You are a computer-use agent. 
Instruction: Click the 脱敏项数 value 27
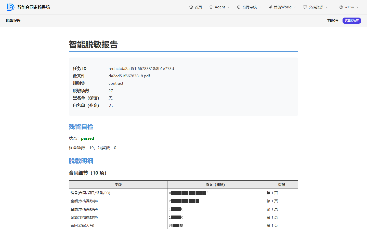[111, 91]
